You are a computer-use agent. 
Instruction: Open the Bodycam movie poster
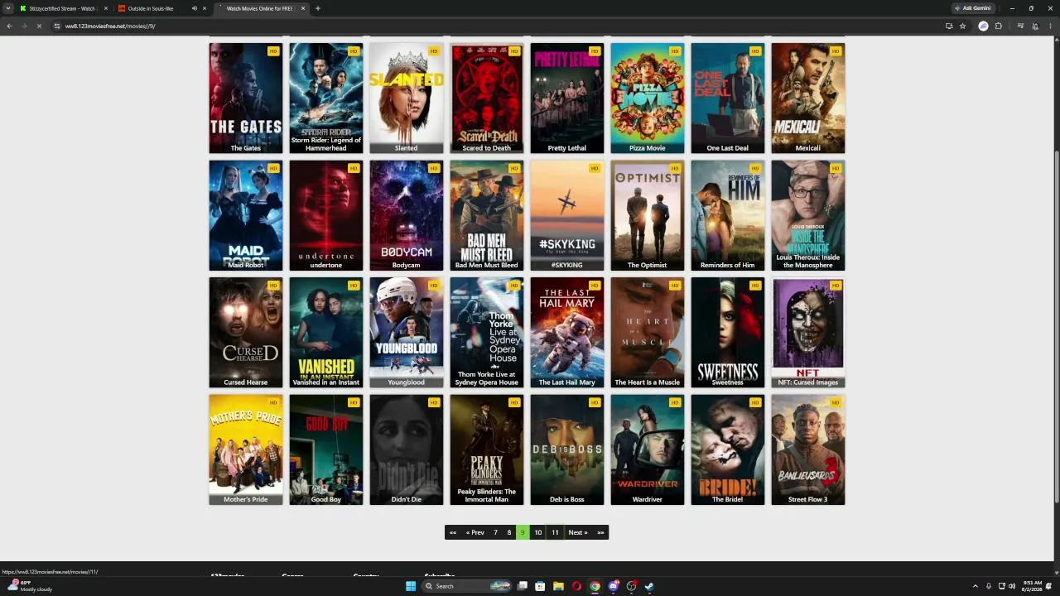(407, 215)
